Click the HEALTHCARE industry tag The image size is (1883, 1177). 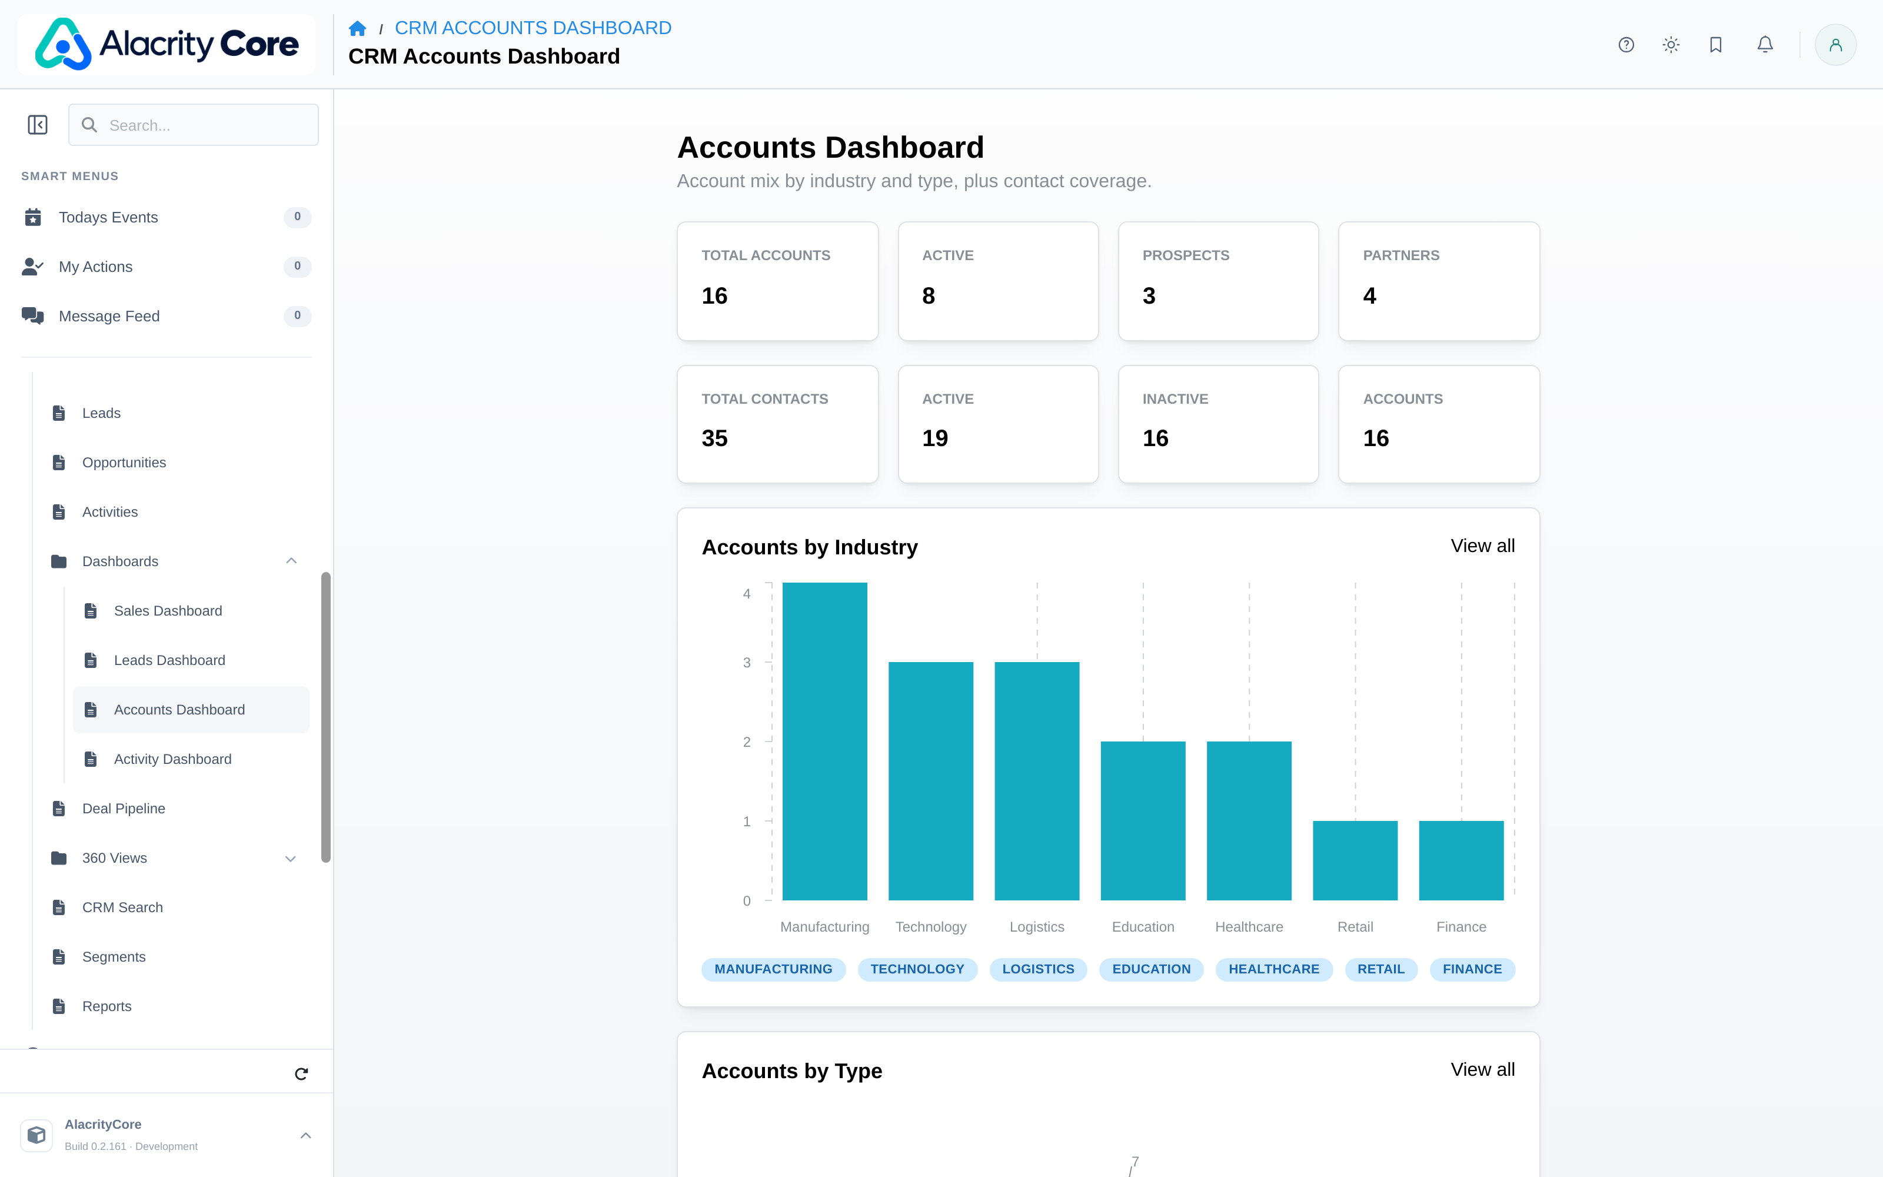1274,969
